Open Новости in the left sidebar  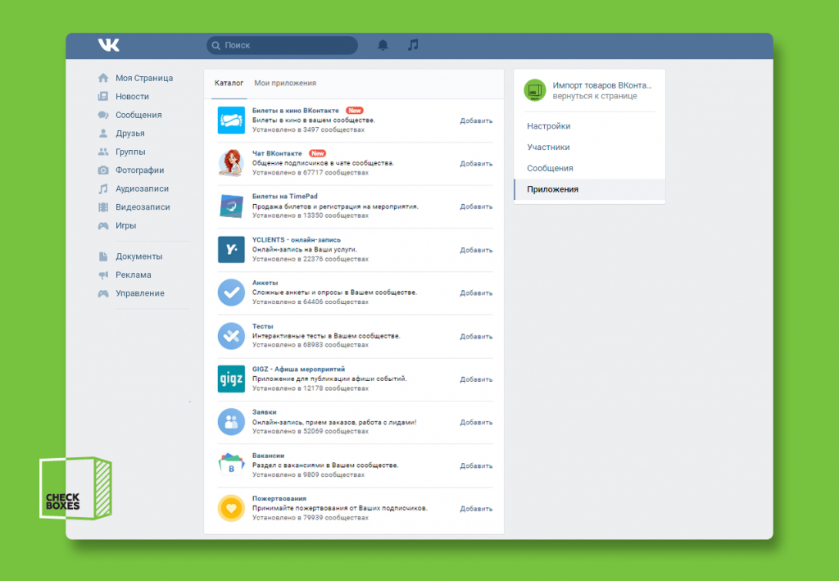point(132,97)
